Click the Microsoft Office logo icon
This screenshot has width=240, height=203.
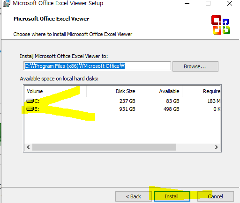(221, 25)
